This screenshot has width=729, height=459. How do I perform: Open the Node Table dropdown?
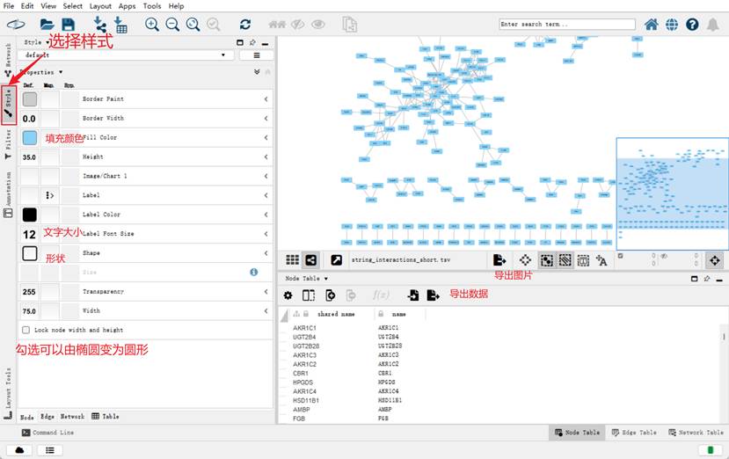pos(306,278)
